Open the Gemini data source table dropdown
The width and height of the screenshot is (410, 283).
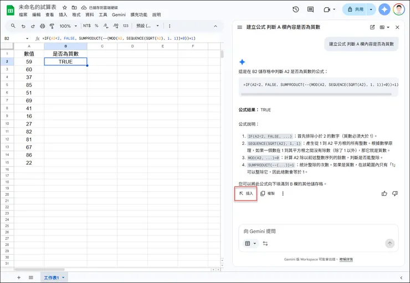[x=250, y=243]
